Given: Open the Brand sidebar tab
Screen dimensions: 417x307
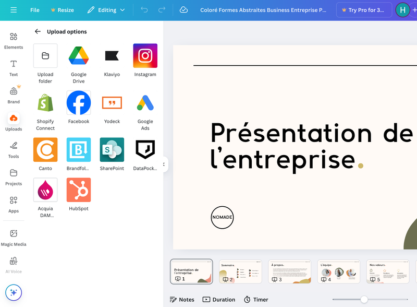Looking at the screenshot, I should pos(14,96).
